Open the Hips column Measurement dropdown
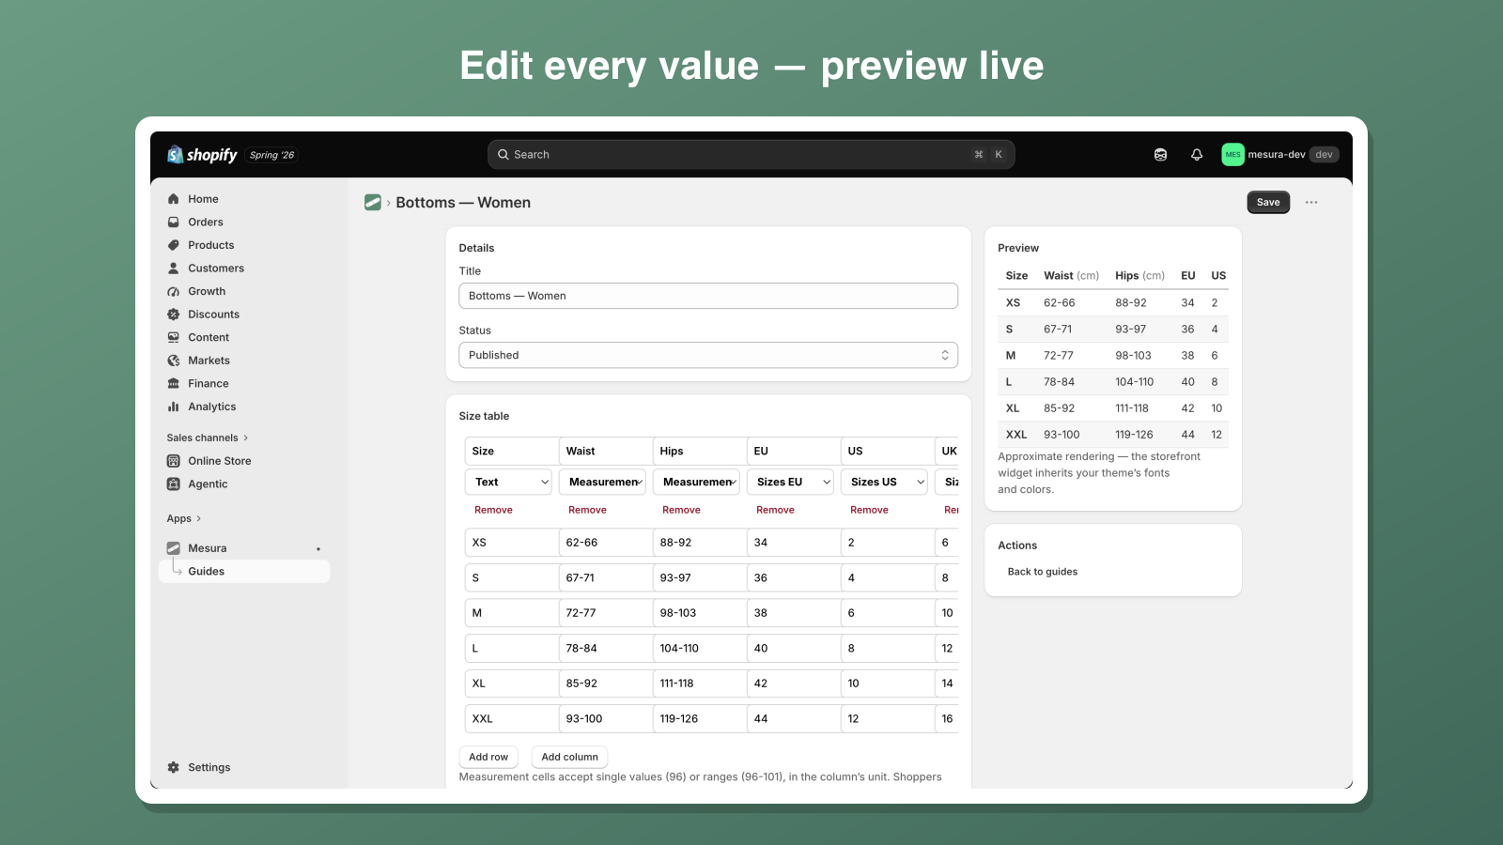1503x845 pixels. pyautogui.click(x=696, y=482)
